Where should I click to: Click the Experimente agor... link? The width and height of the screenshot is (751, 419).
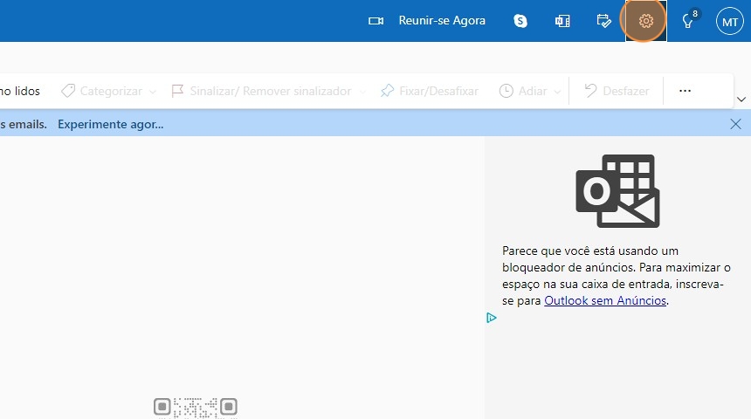coord(110,124)
